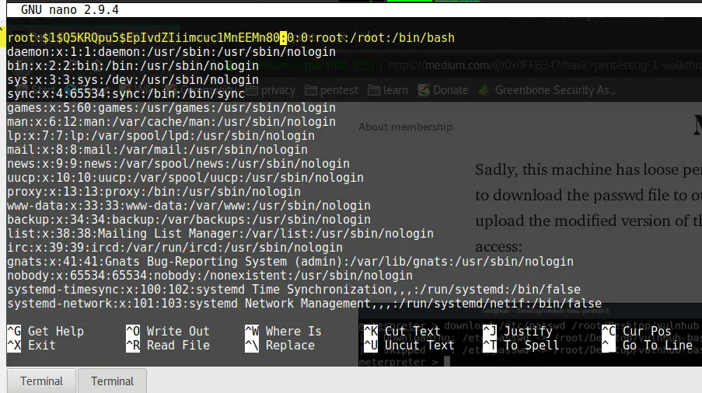The height and width of the screenshot is (393, 702).
Task: Click the daemon:x:1:1 line
Action: tap(172, 52)
